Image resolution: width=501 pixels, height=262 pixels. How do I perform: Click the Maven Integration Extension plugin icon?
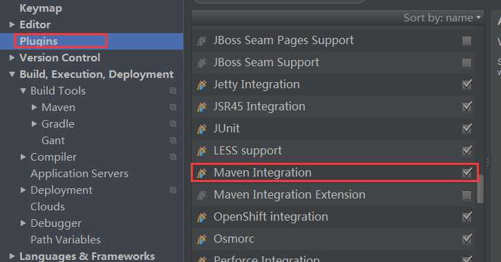click(202, 194)
